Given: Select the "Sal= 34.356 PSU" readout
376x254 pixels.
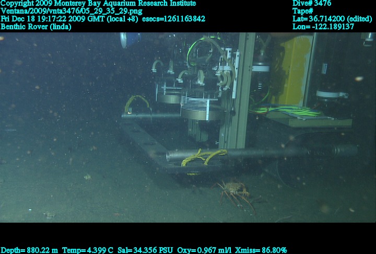Looking at the screenshot, I should (145, 250).
